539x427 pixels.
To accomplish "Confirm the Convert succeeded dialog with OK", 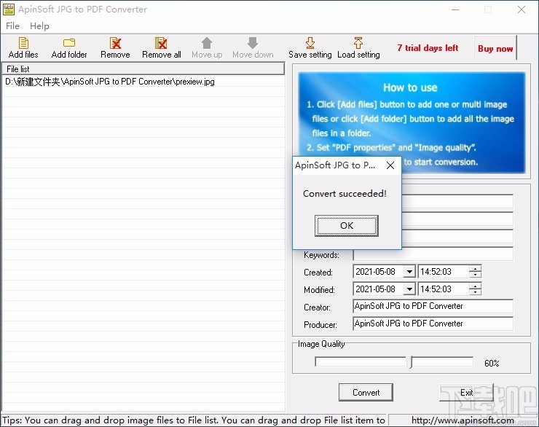I will tap(347, 226).
